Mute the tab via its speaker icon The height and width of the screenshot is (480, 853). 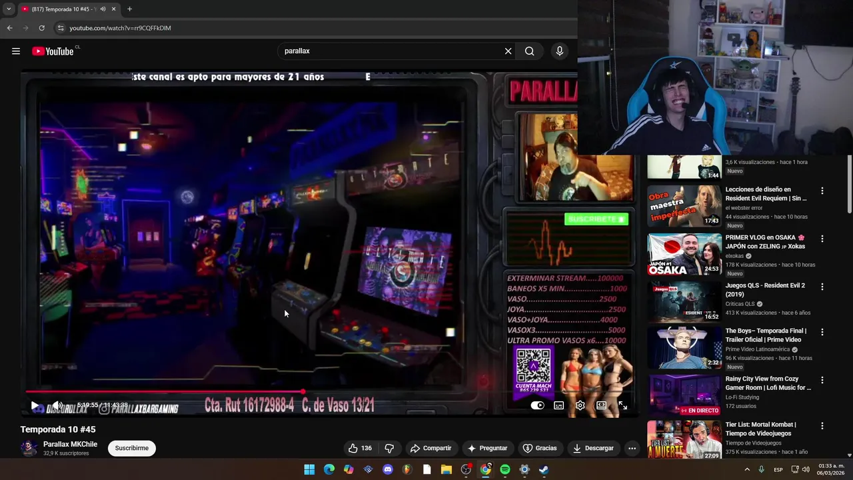[103, 9]
